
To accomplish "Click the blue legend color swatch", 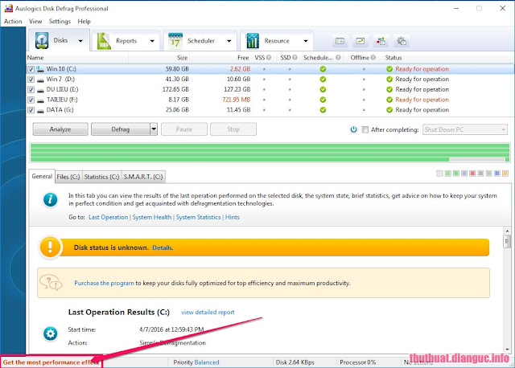I will [497, 174].
